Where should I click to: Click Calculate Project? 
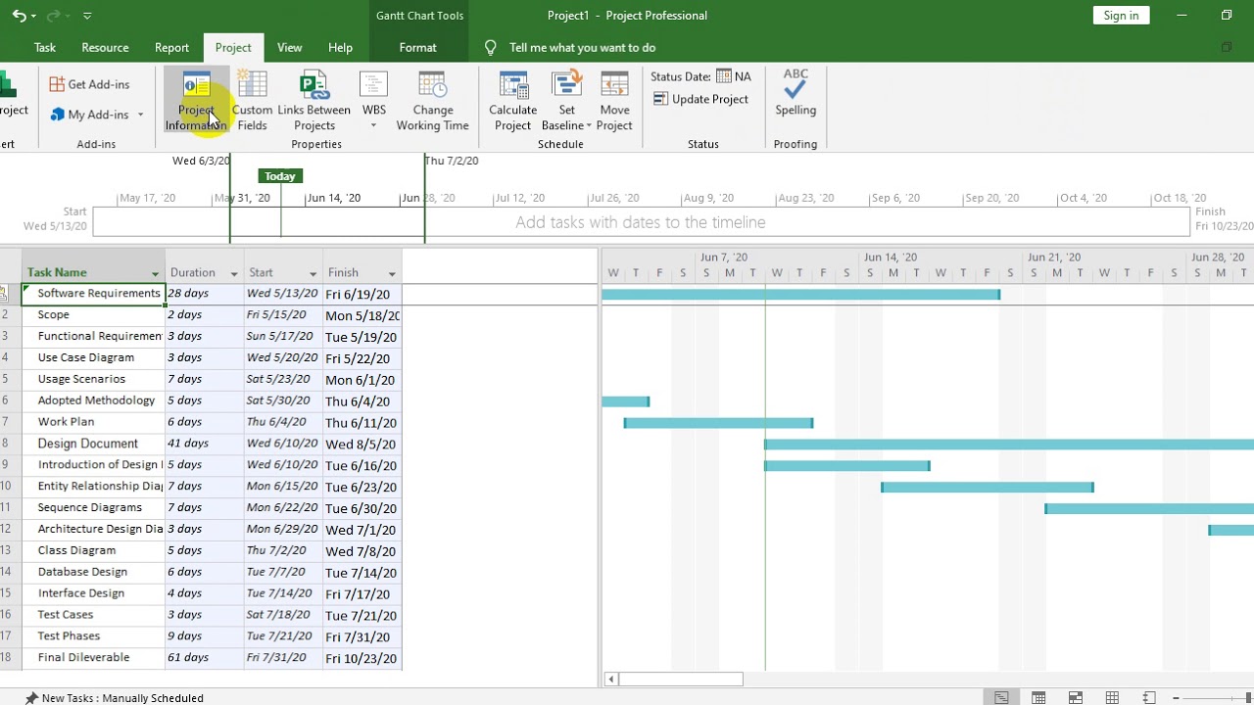512,101
